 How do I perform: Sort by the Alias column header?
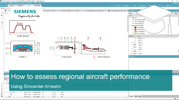pos(157,36)
